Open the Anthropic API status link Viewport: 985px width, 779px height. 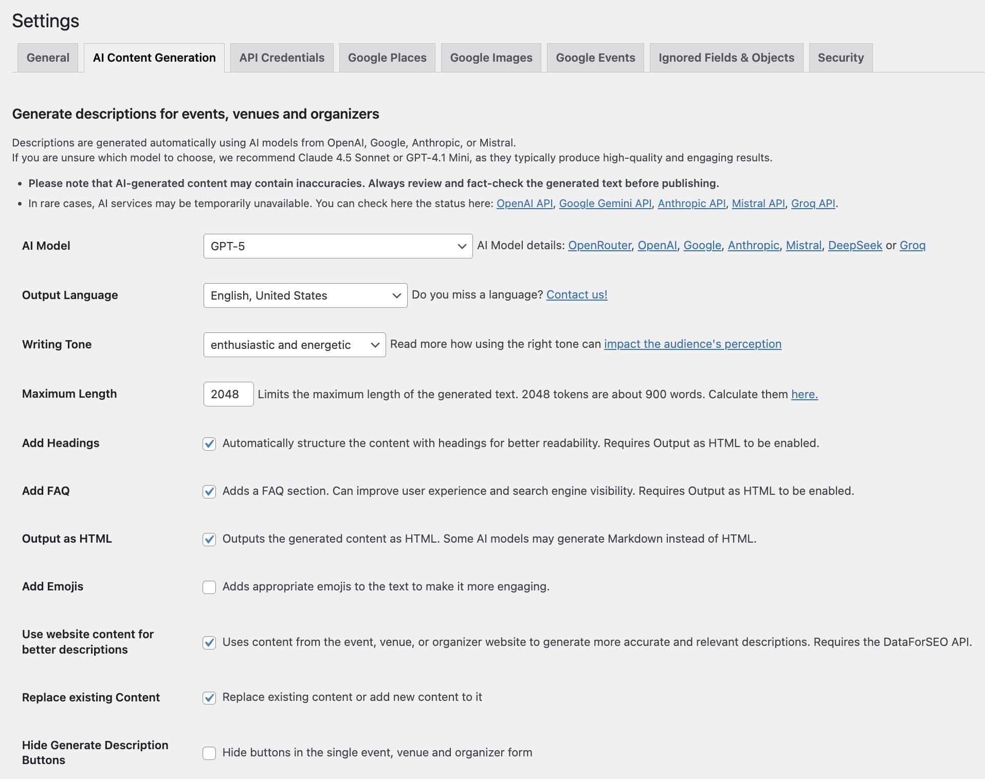pyautogui.click(x=691, y=203)
